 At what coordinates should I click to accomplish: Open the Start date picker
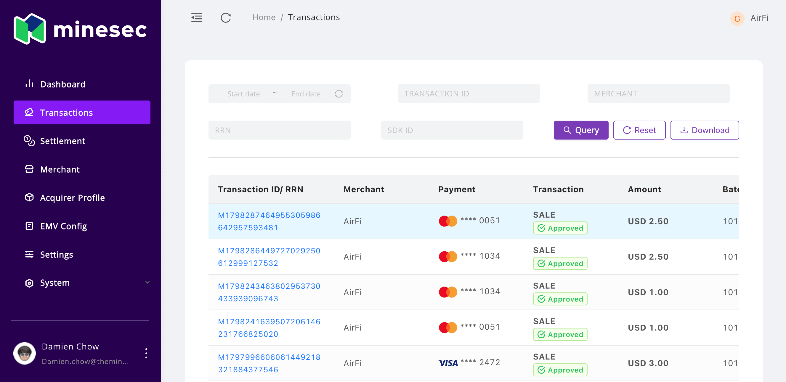pyautogui.click(x=243, y=94)
